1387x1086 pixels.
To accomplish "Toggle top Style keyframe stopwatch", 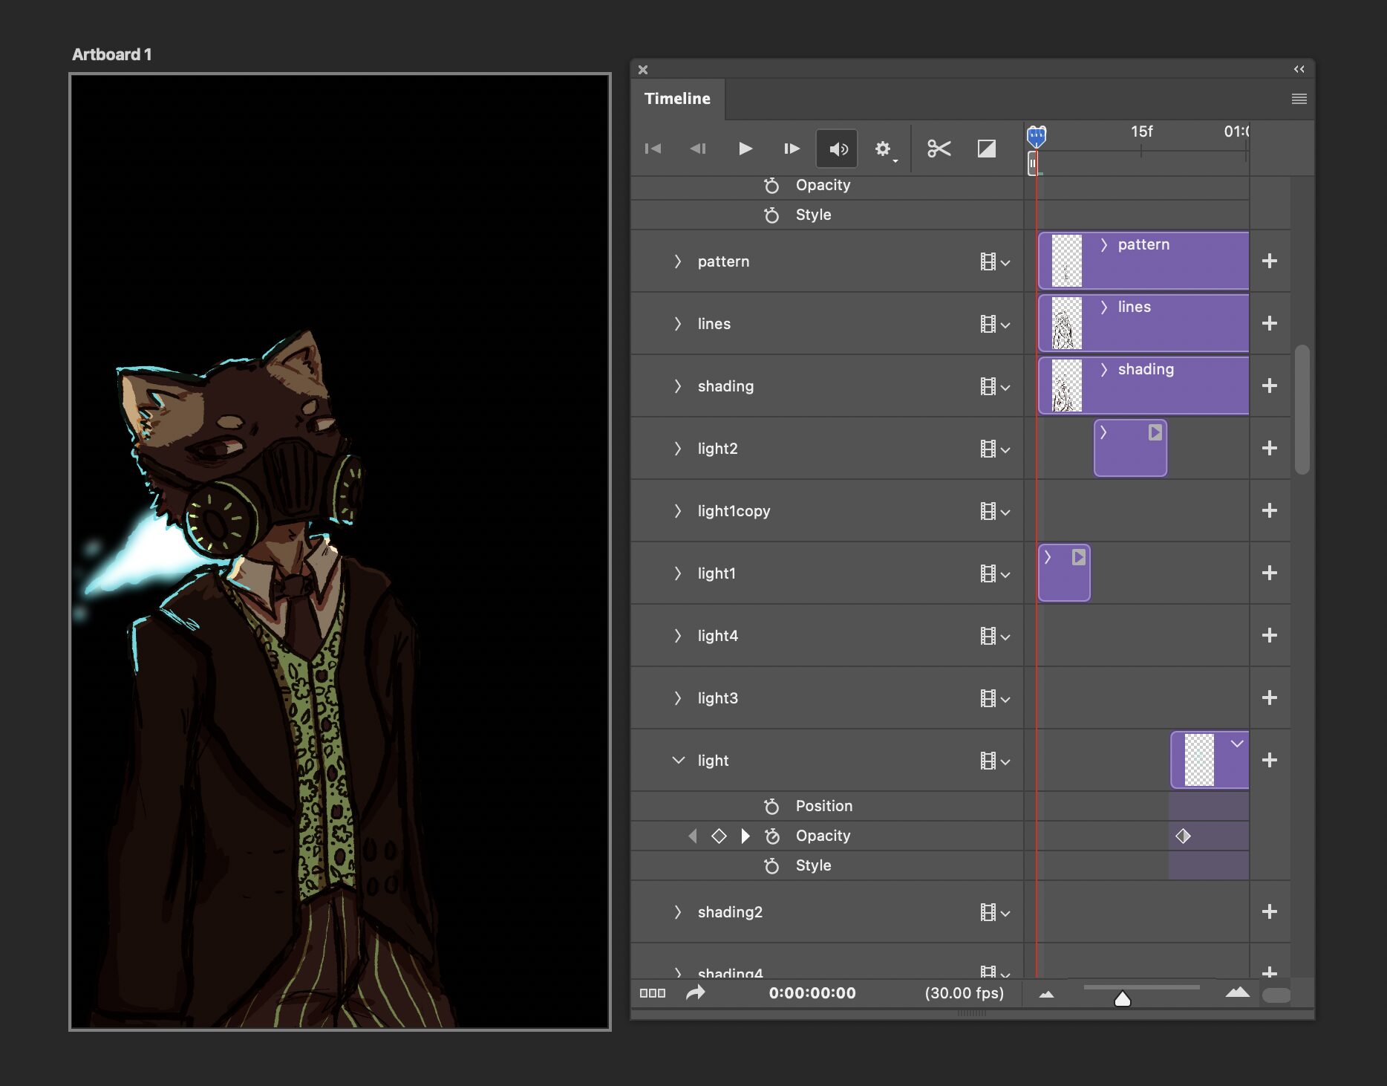I will click(771, 215).
